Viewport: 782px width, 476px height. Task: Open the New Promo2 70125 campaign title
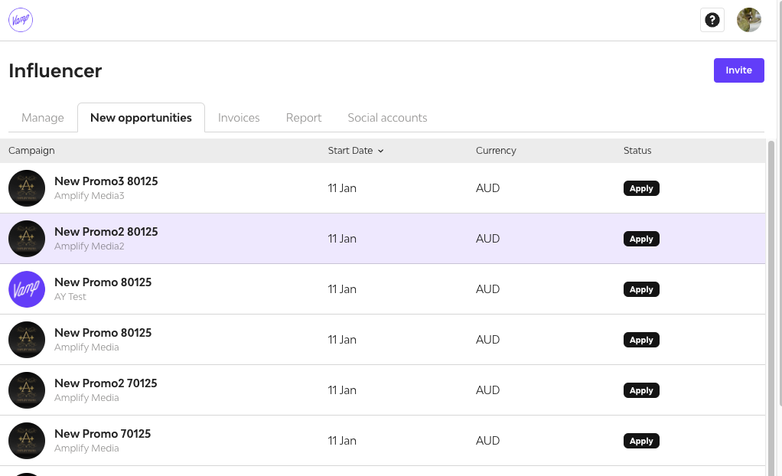pos(106,383)
